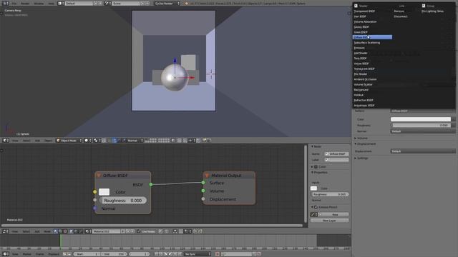Toggle the Use Nodes checkbox
This screenshot has height=257, width=458.
138,231
